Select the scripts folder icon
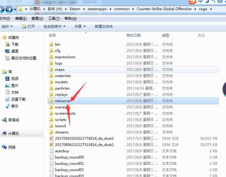Image resolution: width=226 pixels, height=177 pixels. [51, 120]
